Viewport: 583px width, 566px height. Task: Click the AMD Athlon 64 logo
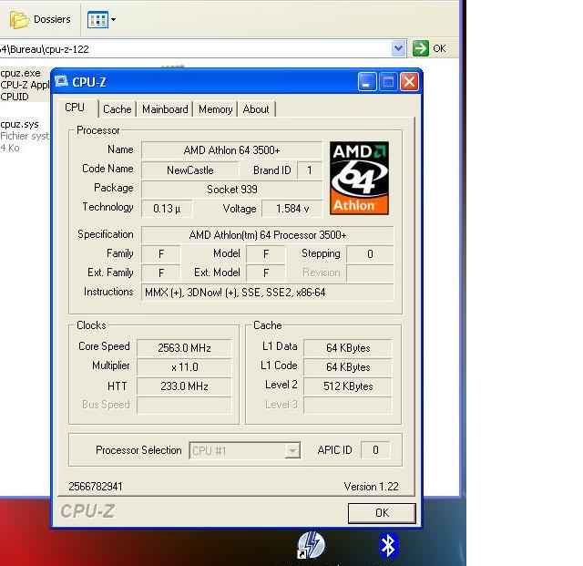click(359, 178)
